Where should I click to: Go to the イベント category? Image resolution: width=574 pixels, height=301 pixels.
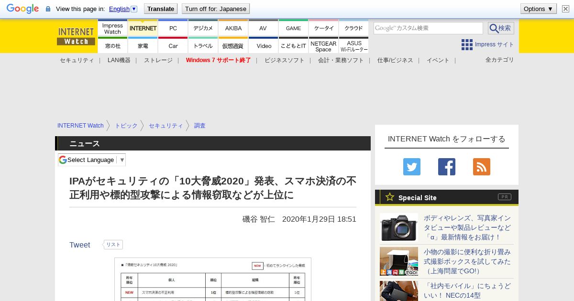pyautogui.click(x=438, y=60)
